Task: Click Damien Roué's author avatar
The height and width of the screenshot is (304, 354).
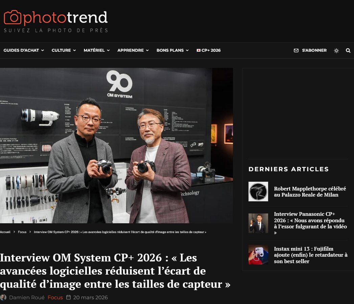Action: click(3, 297)
